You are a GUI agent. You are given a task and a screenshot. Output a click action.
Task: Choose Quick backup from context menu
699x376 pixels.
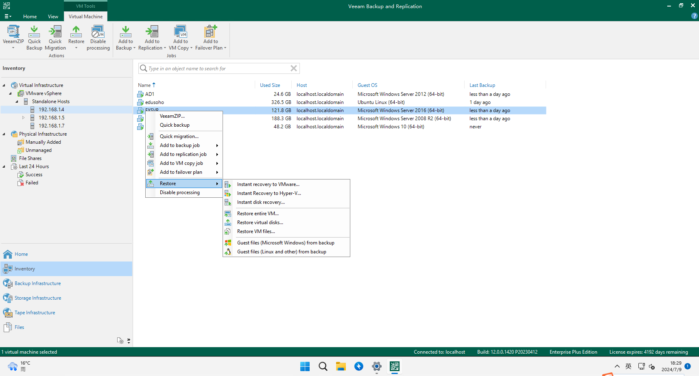click(x=184, y=125)
